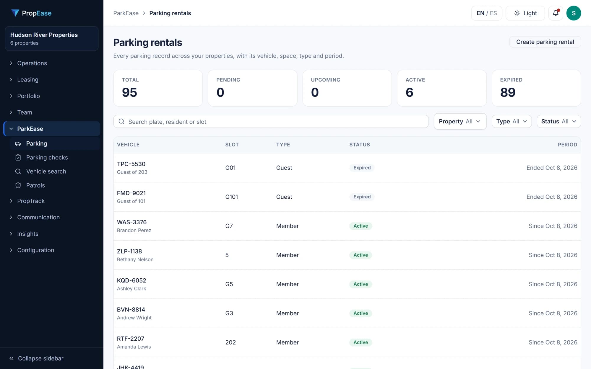Viewport: 591px width, 369px height.
Task: Open the Status filter dropdown
Action: 558,121
